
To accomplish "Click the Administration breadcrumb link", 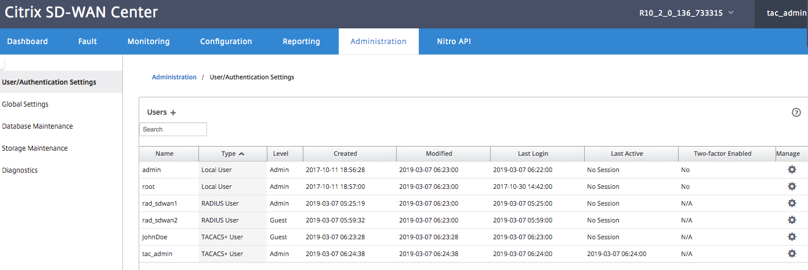I will point(174,77).
